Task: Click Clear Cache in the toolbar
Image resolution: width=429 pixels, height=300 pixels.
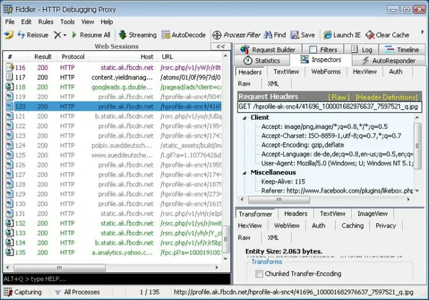Action: tap(387, 35)
